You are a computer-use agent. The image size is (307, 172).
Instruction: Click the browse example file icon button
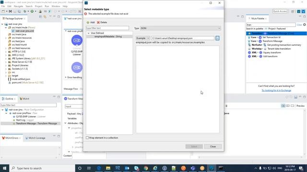pyautogui.click(x=217, y=38)
